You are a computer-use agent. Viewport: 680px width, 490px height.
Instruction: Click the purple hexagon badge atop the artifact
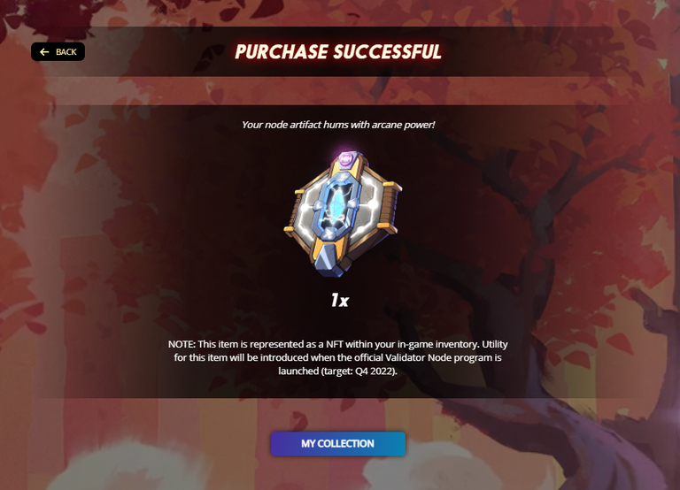[346, 159]
